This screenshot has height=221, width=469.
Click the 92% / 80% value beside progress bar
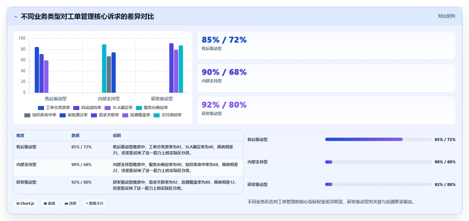445,185
